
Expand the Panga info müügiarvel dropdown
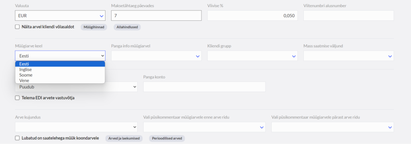tap(156, 56)
